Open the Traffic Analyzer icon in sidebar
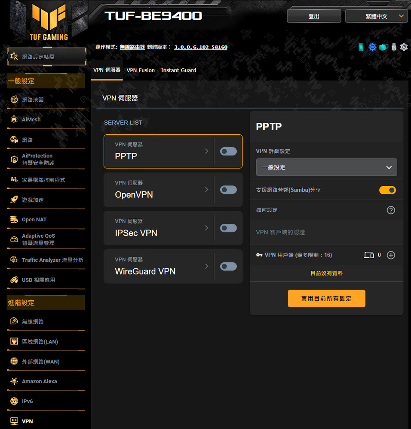This screenshot has width=411, height=429. pyautogui.click(x=14, y=260)
